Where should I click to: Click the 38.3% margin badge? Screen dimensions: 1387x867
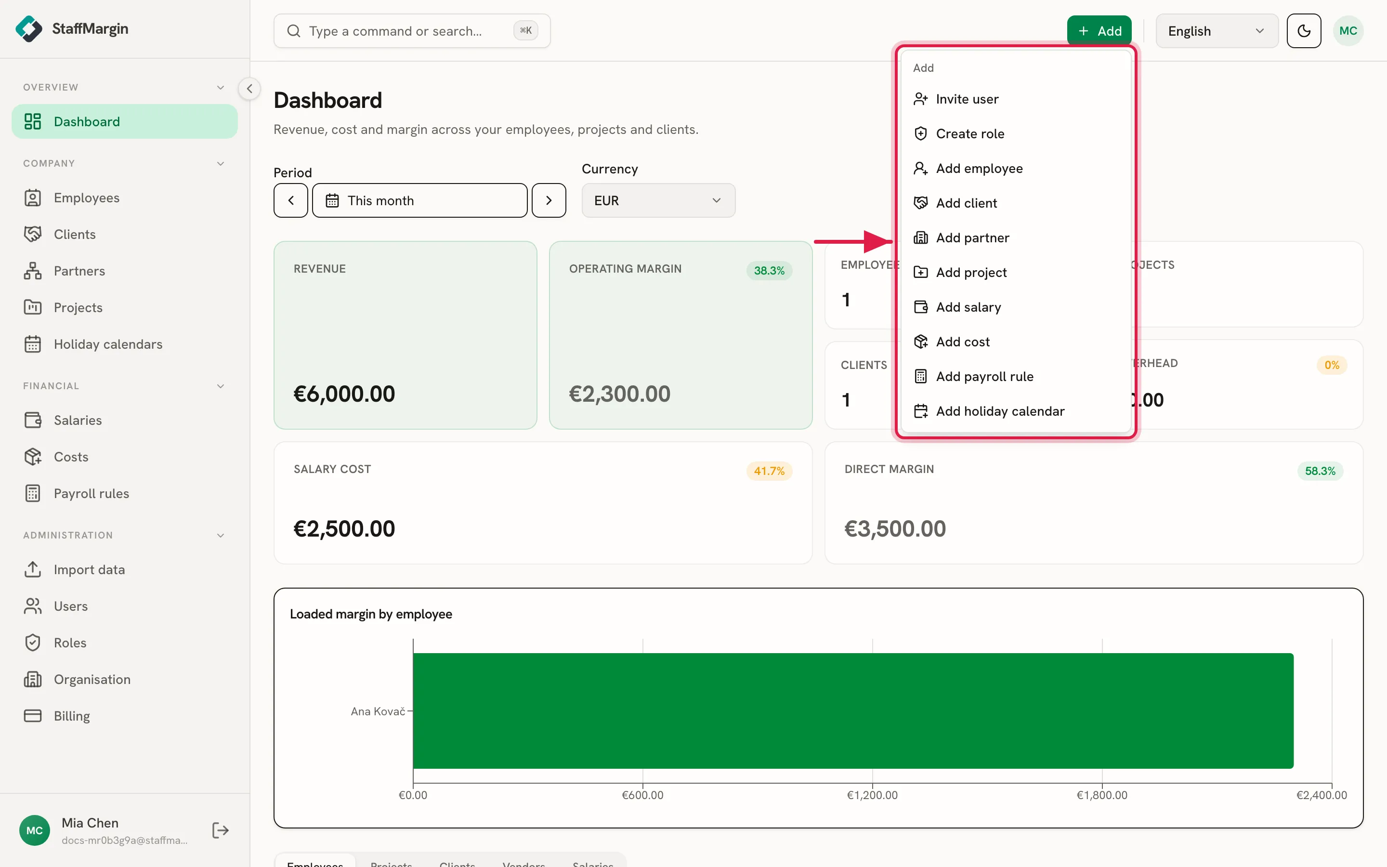pos(769,271)
